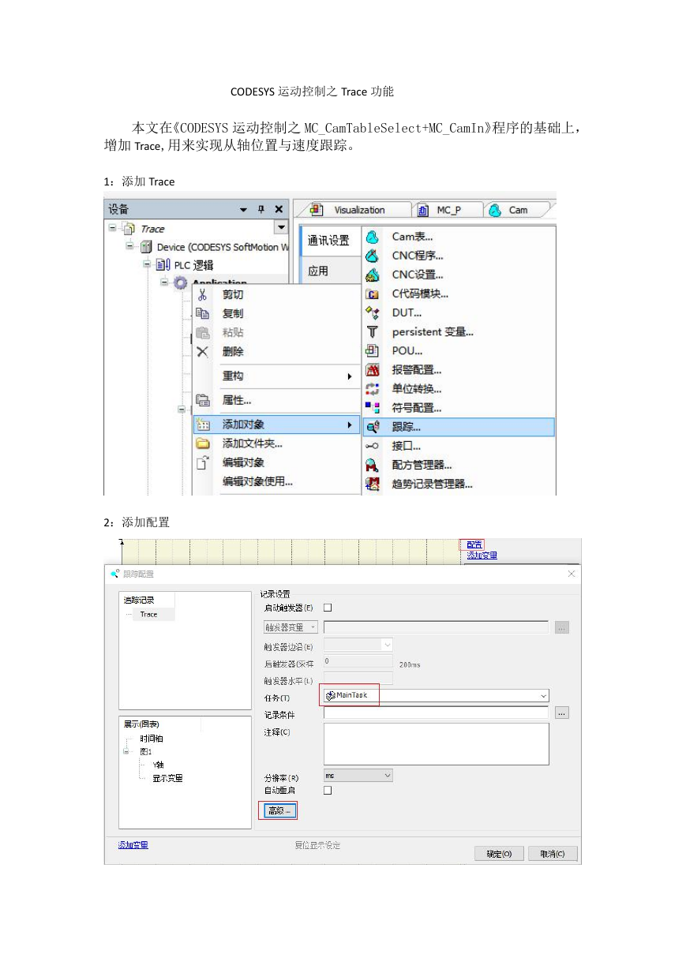This screenshot has width=686, height=969.
Task: Click the properties icon beside 属性
Action: pos(203,400)
